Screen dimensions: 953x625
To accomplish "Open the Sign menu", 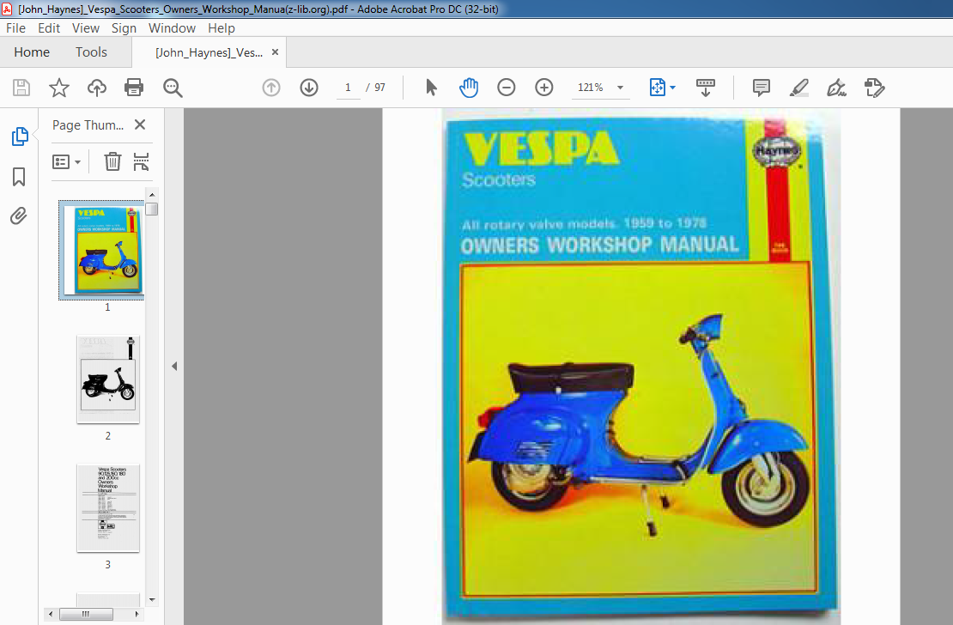I will [124, 28].
